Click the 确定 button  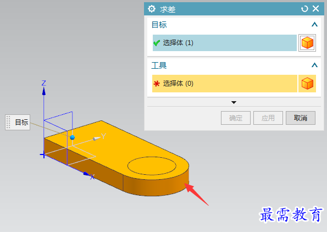click(236, 118)
